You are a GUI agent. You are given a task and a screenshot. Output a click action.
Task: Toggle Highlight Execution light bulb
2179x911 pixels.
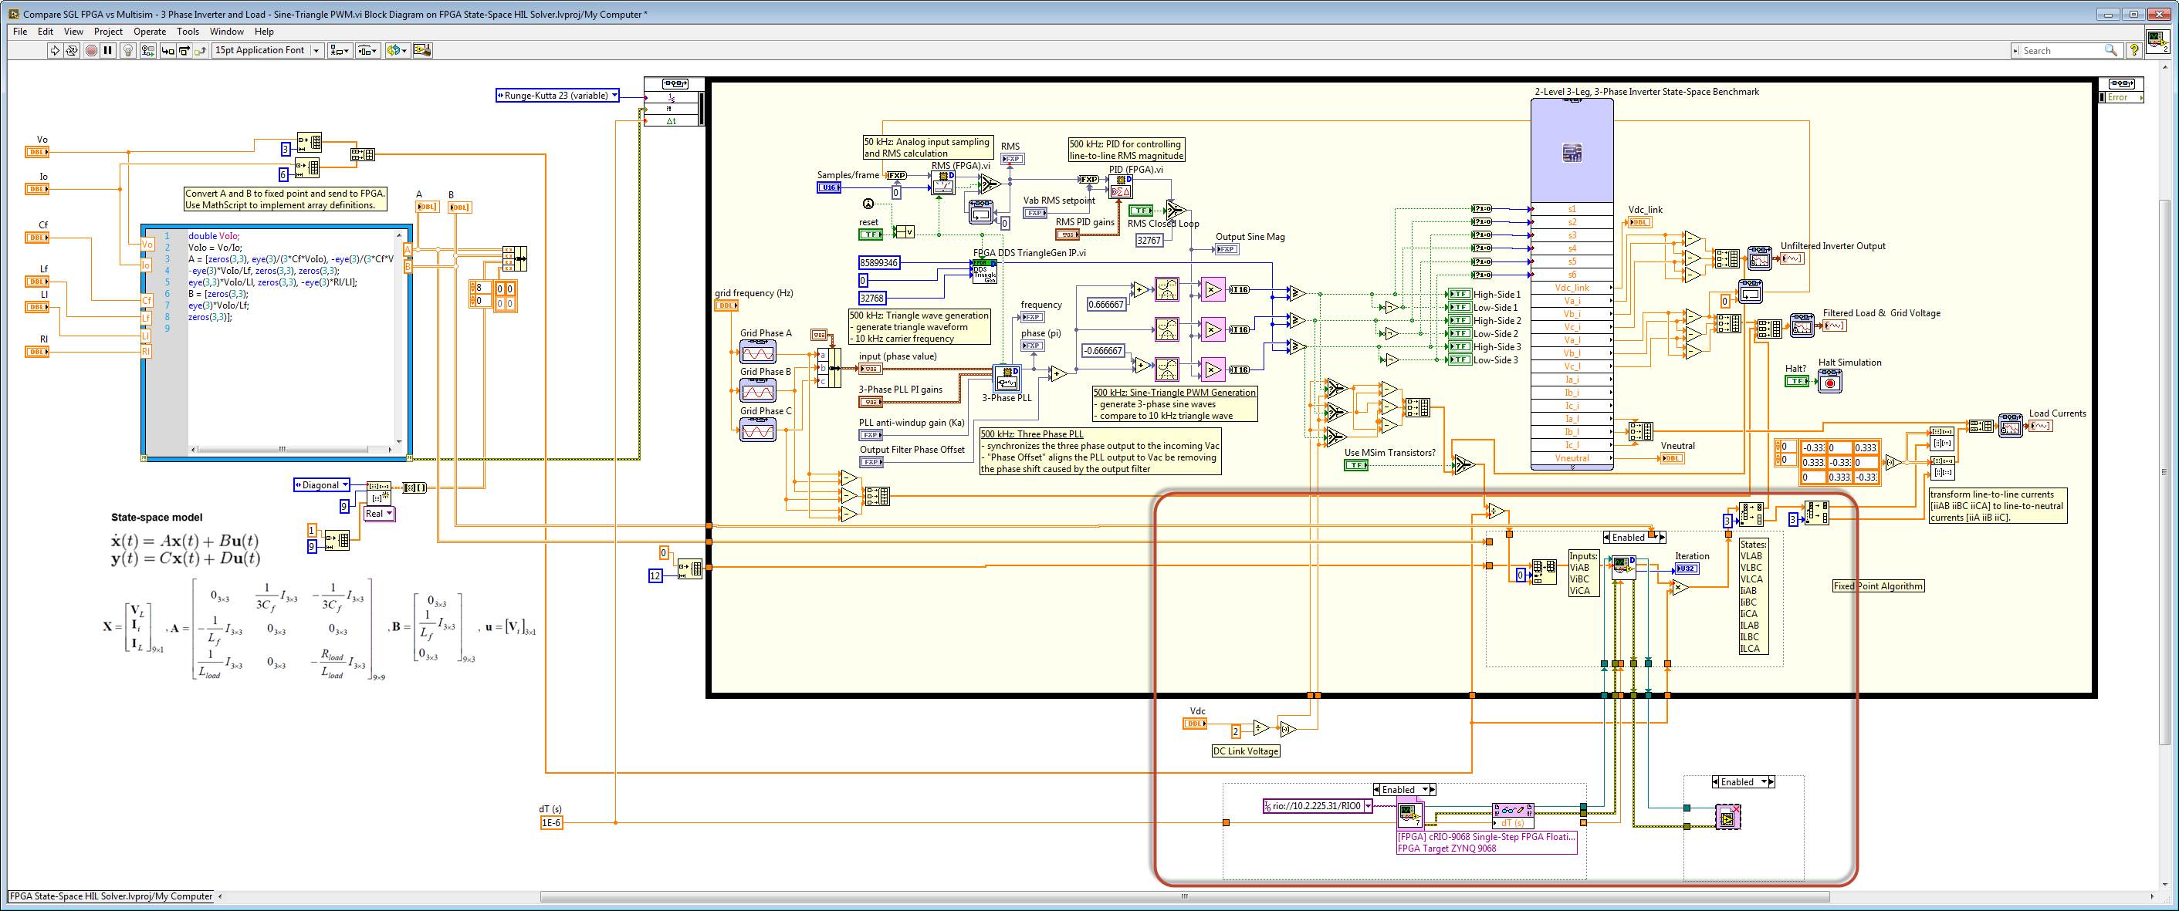[127, 51]
